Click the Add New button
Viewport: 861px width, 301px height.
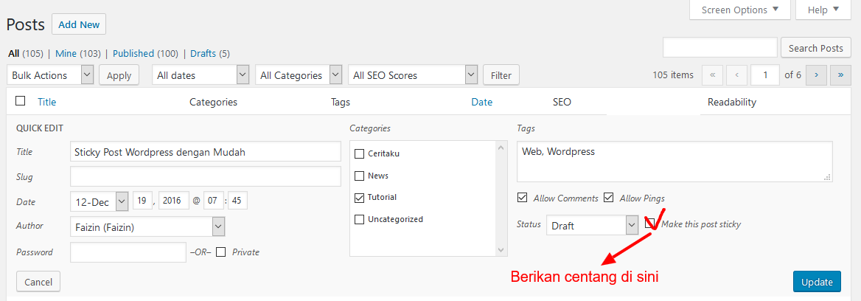(79, 24)
